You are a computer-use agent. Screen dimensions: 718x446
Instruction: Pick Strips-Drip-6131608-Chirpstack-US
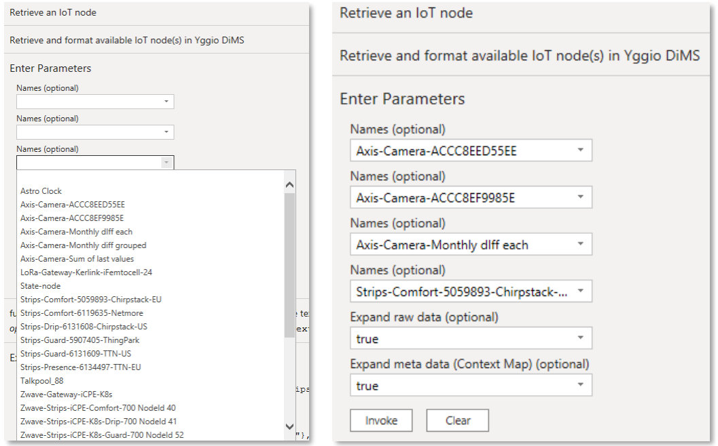pos(84,327)
